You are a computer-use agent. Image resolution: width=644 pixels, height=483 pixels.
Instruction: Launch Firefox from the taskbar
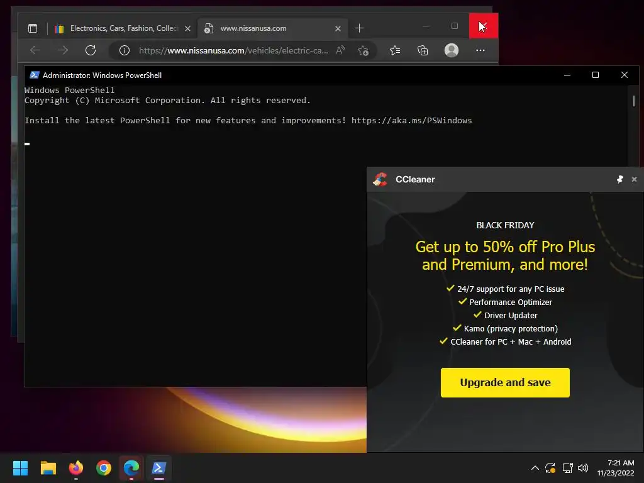click(x=76, y=468)
